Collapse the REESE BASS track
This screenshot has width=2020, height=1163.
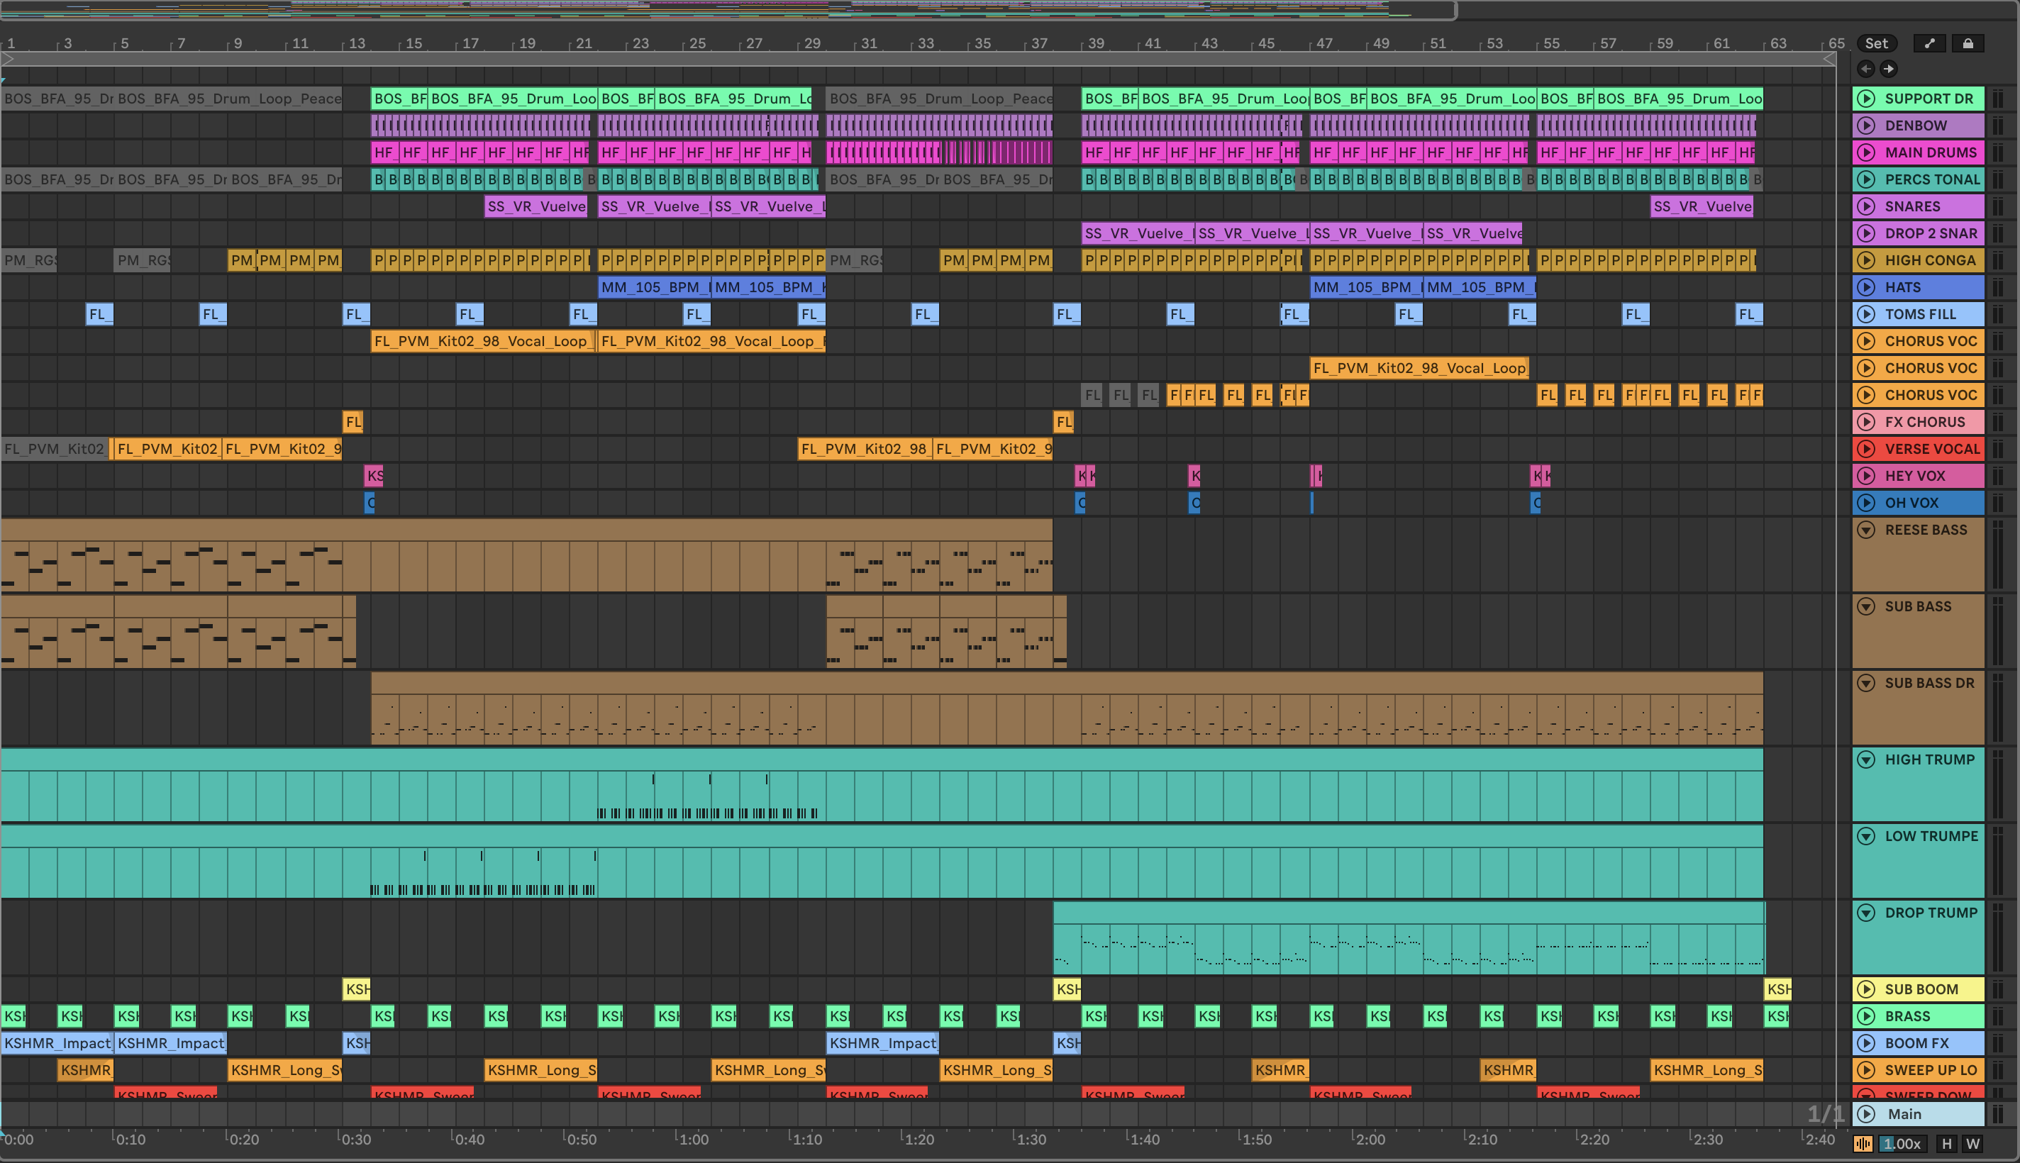(1867, 530)
